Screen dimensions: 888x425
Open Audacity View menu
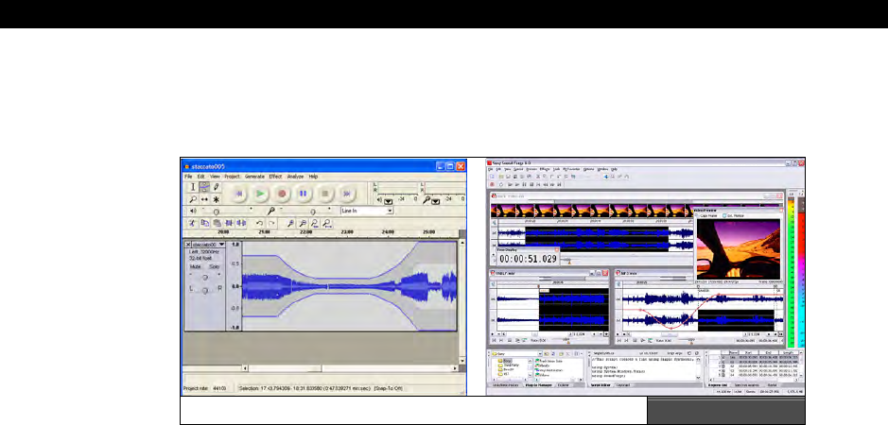point(216,177)
